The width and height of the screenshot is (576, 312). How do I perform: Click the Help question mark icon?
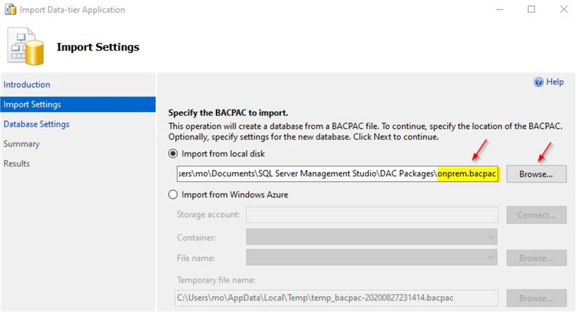tap(538, 82)
